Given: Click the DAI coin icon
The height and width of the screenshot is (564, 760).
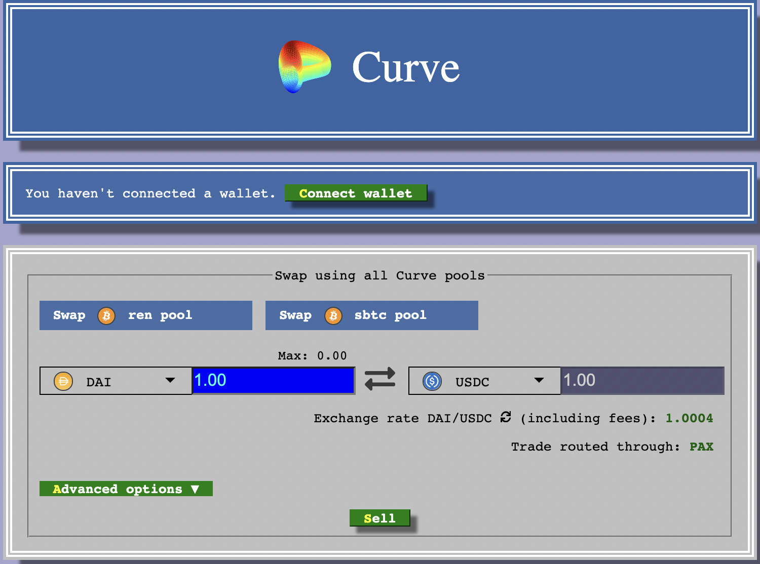Looking at the screenshot, I should pyautogui.click(x=63, y=381).
